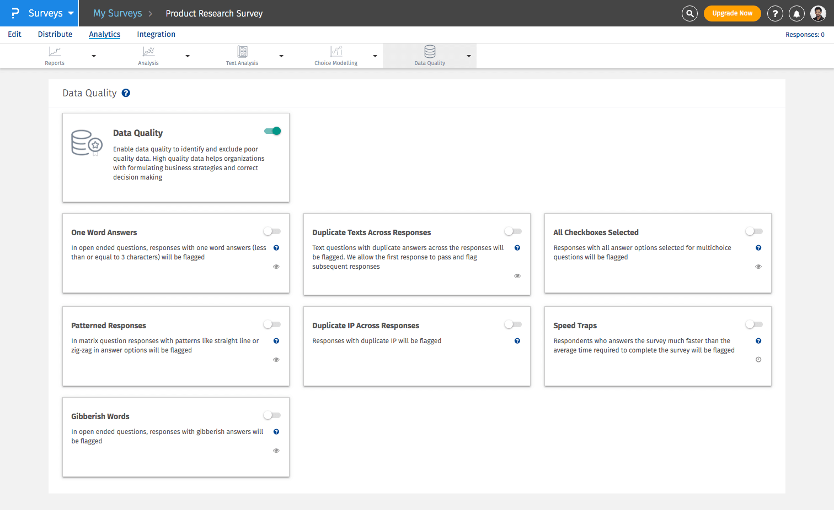Disable the main Data Quality toggle

pos(272,131)
